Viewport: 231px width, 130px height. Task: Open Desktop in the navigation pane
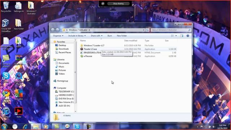pos(62,45)
